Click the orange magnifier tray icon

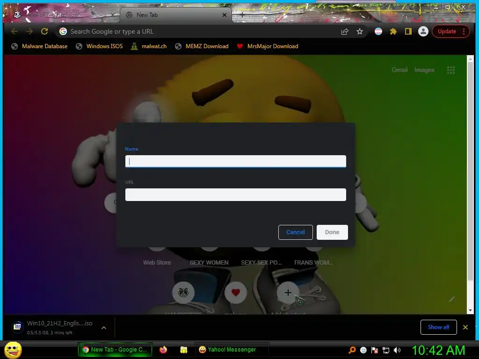[x=352, y=350]
